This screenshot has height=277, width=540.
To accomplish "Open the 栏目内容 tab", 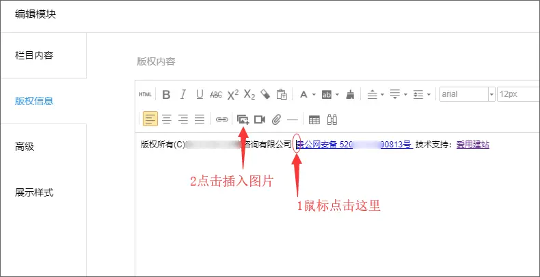I will pos(34,55).
